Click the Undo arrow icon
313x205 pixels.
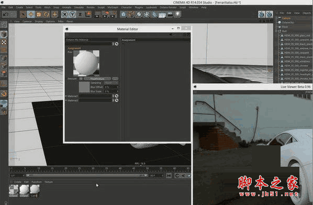coord(6,14)
